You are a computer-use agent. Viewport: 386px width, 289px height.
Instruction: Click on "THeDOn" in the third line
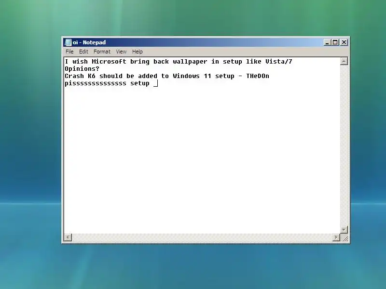point(258,76)
